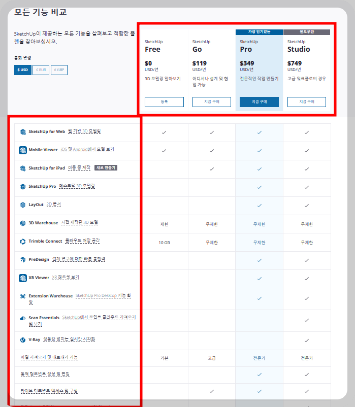The image size is (355, 407).
Task: Click 지금 구매 under SketchUp Studio
Action: (x=307, y=101)
